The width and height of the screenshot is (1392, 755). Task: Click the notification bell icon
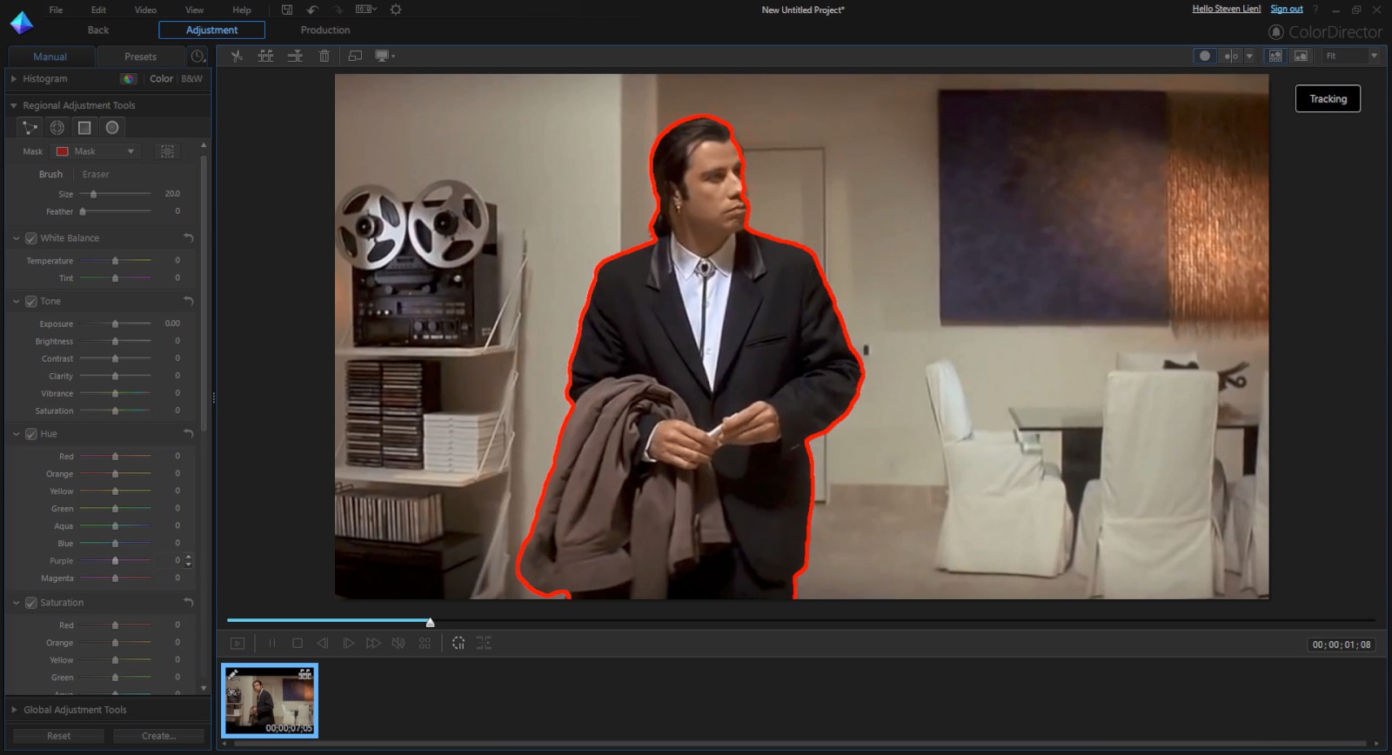point(1276,32)
